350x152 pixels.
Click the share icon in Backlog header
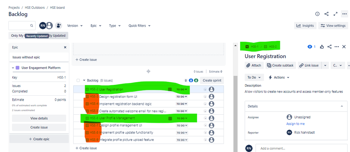pos(326,14)
